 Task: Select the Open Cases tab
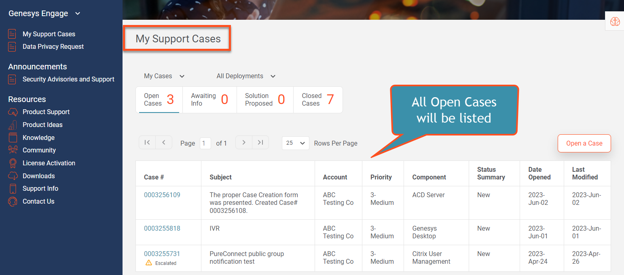159,100
